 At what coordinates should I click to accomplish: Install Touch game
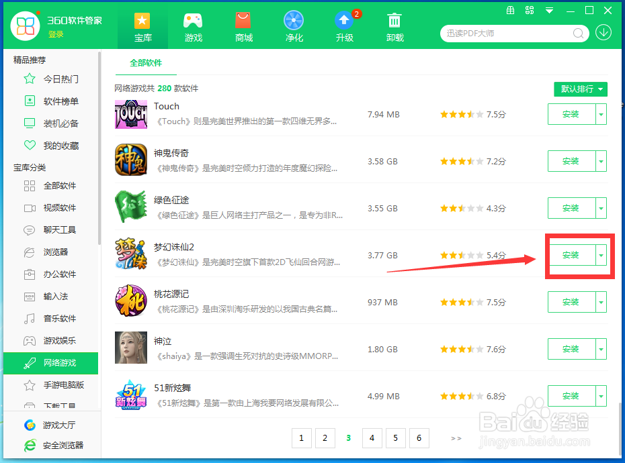(x=572, y=114)
